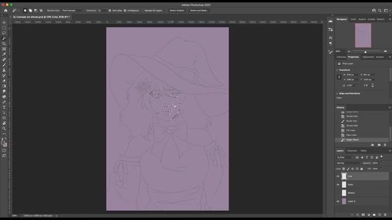Choose New Selection mode icon
This screenshot has width=392, height=220.
click(25, 10)
